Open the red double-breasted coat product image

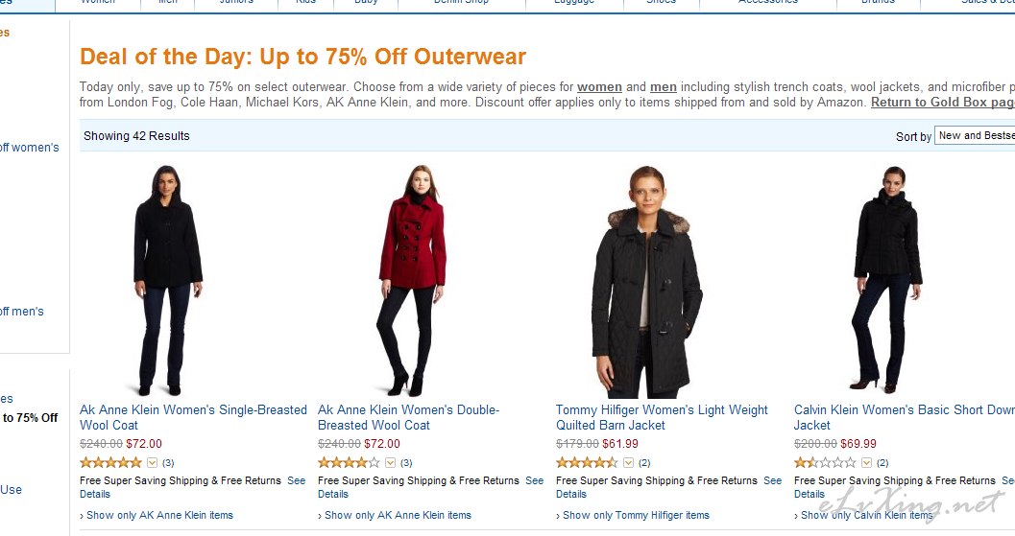tap(412, 281)
